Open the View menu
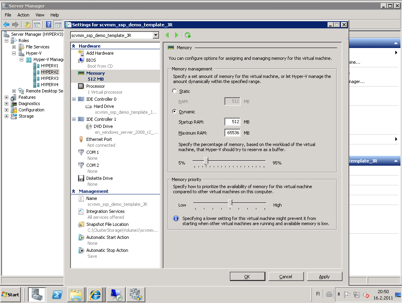Screen dimensions: 402x303 point(40,15)
